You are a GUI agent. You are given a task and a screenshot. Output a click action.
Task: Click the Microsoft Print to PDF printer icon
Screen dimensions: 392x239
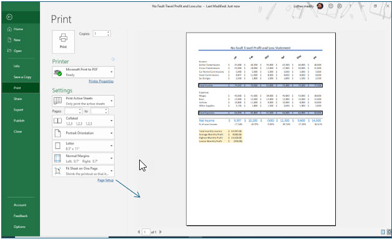coord(58,73)
